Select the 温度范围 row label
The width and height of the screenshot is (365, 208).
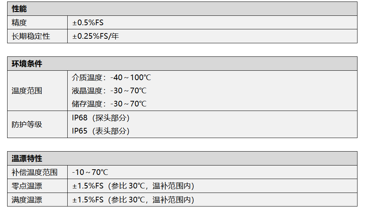click(x=27, y=91)
